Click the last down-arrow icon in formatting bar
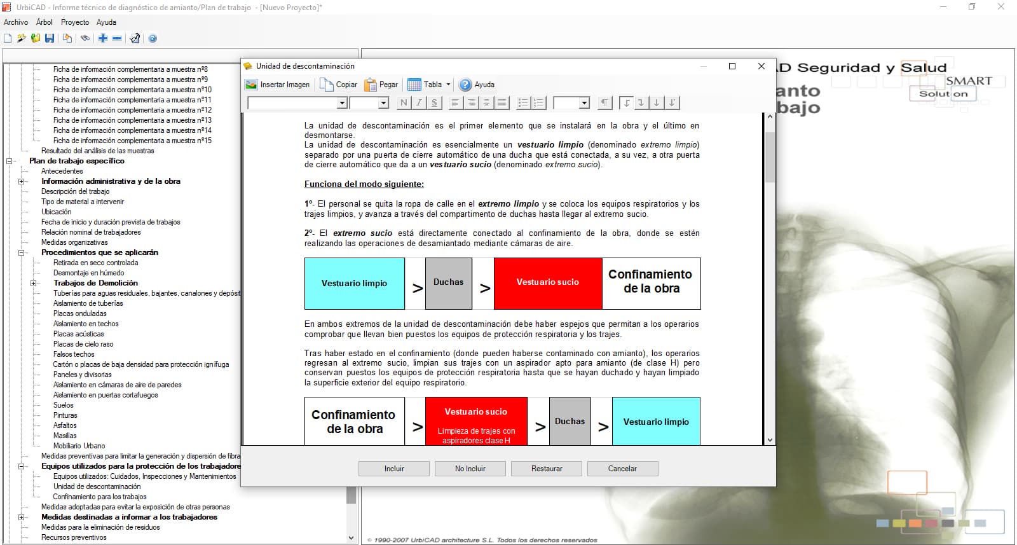This screenshot has width=1017, height=545. tap(672, 103)
